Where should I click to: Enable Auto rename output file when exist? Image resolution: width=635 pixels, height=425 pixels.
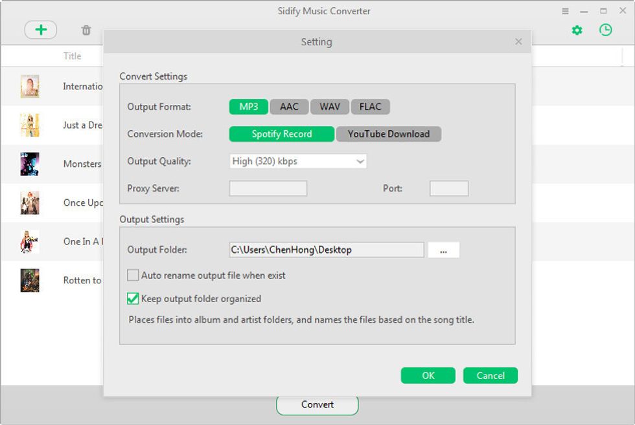pyautogui.click(x=133, y=276)
